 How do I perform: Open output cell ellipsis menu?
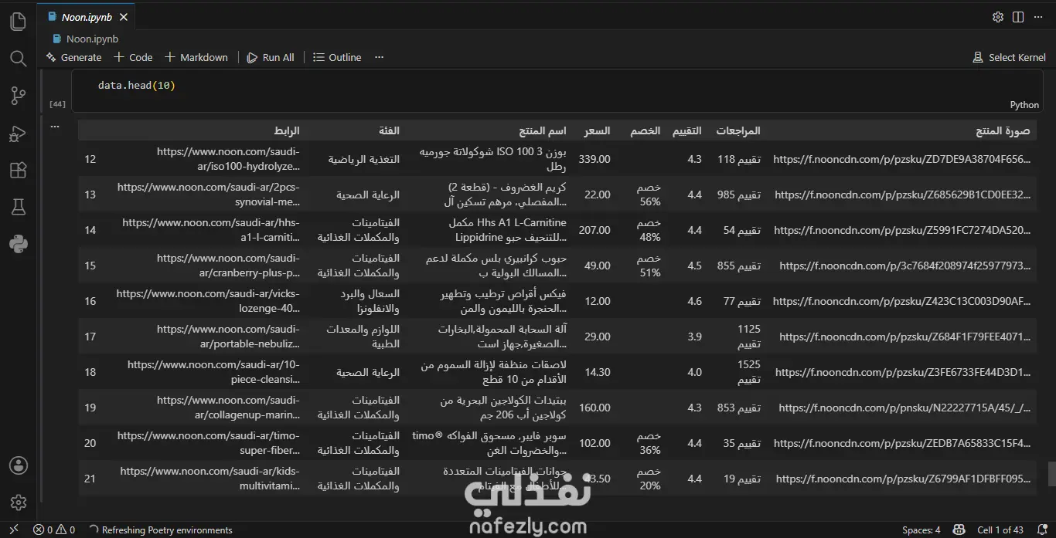point(55,126)
